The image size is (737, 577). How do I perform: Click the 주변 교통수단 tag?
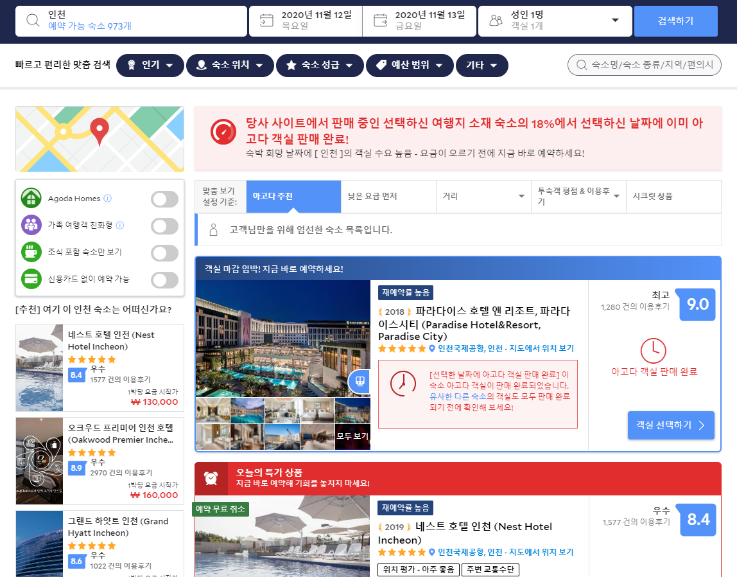click(x=490, y=570)
